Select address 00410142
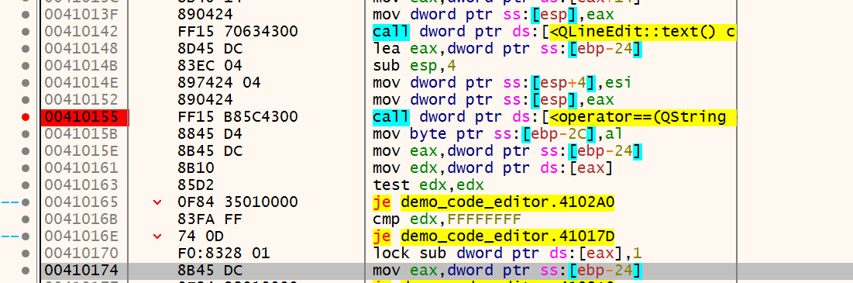The image size is (853, 283). pyautogui.click(x=81, y=32)
